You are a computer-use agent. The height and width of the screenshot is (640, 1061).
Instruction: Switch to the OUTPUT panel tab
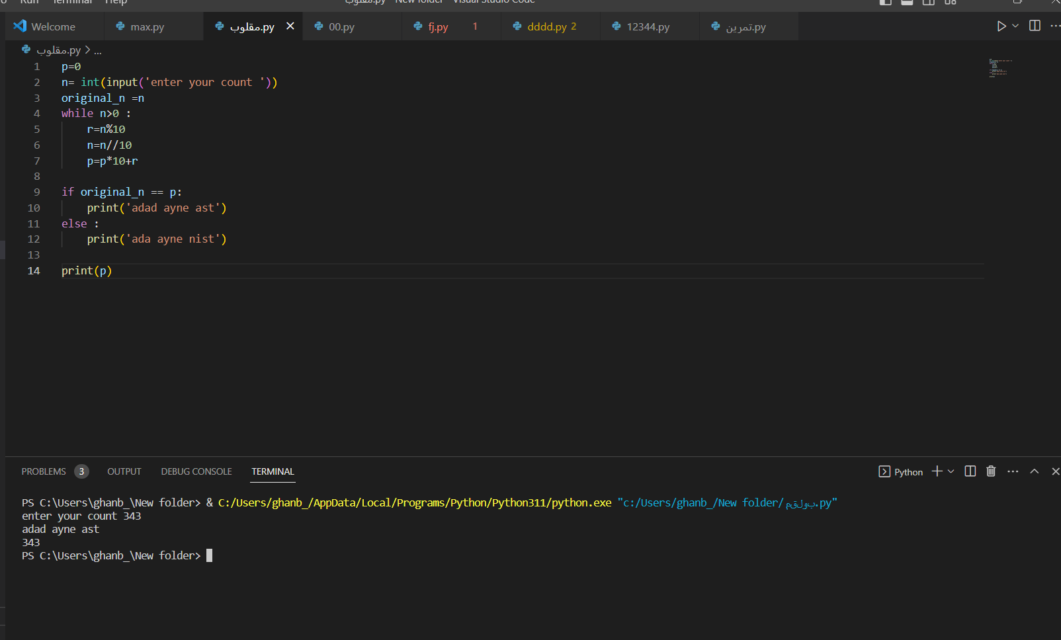coord(124,471)
